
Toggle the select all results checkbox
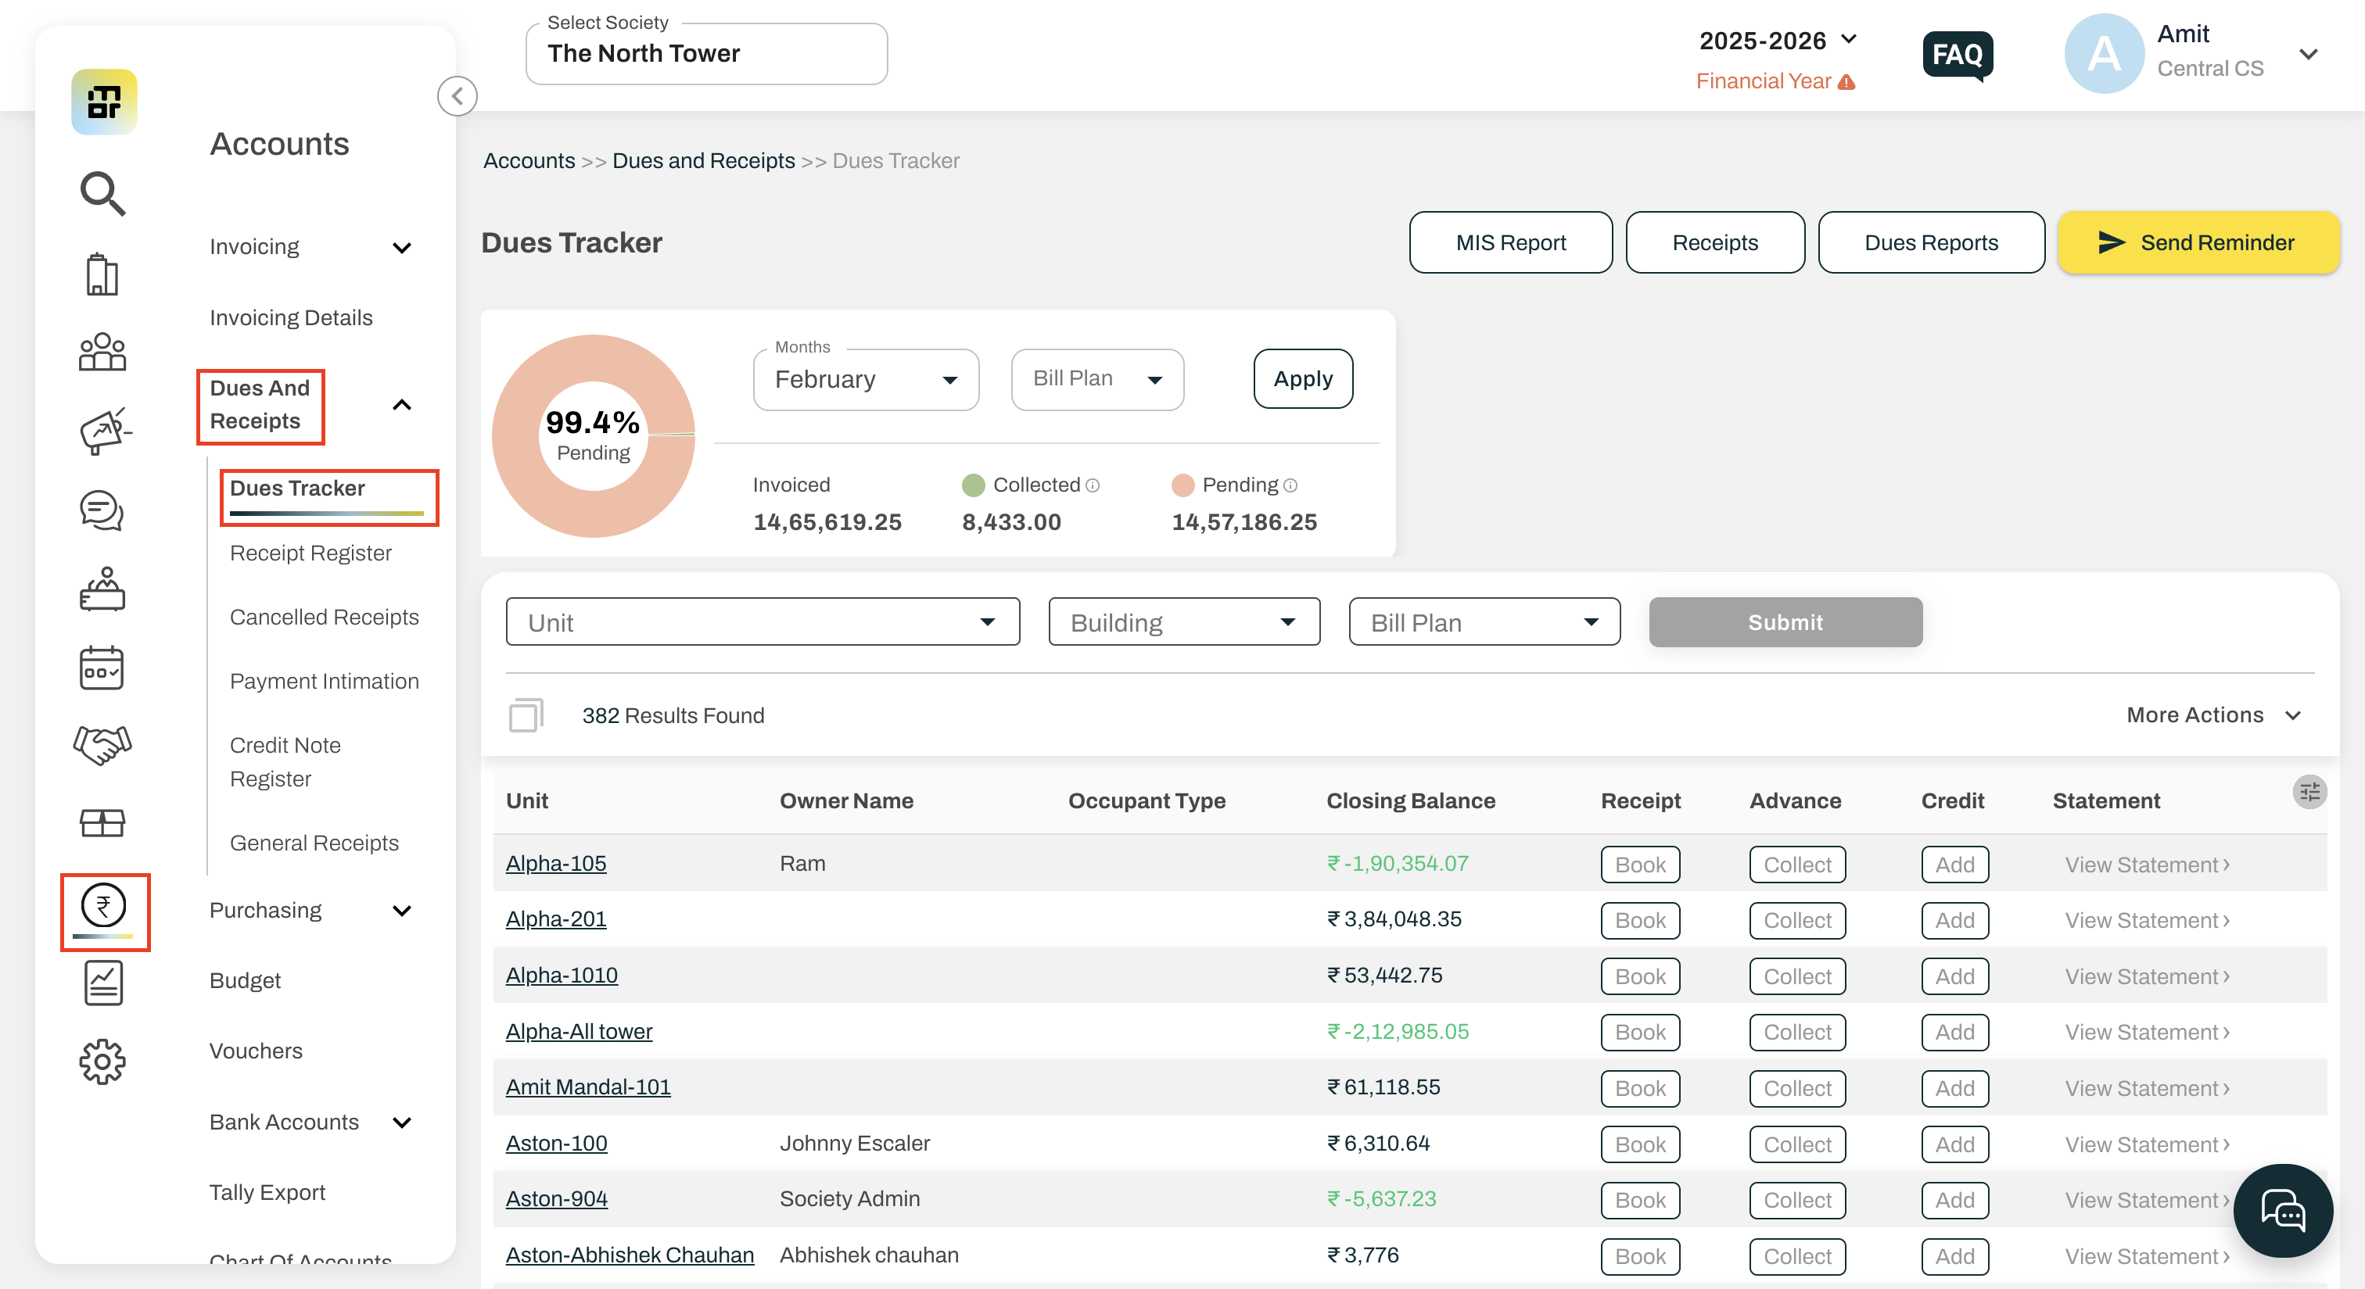click(x=526, y=714)
